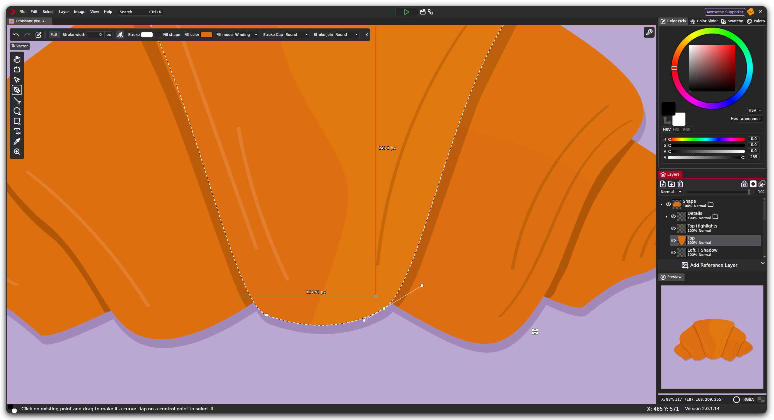The image size is (774, 420).
Task: Pick the Color Picker eyedropper tool
Action: pos(17,142)
